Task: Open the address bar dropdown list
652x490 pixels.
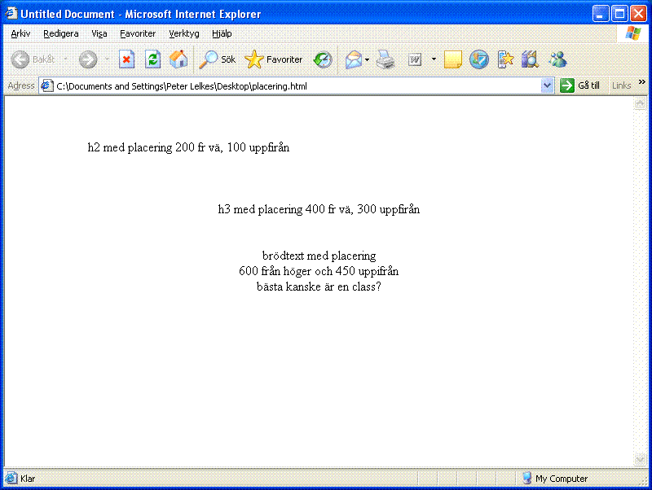Action: (547, 85)
